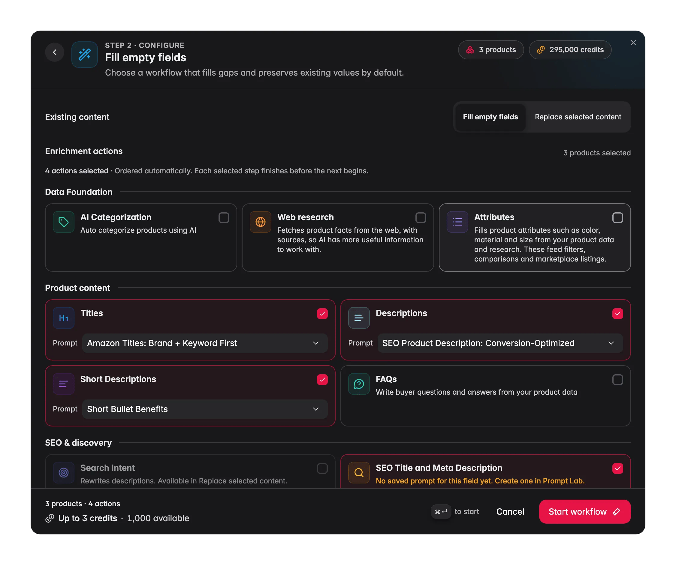Screen dimensions: 676x565
Task: Click the 'SEO & discovery' section heading
Action: click(x=79, y=443)
